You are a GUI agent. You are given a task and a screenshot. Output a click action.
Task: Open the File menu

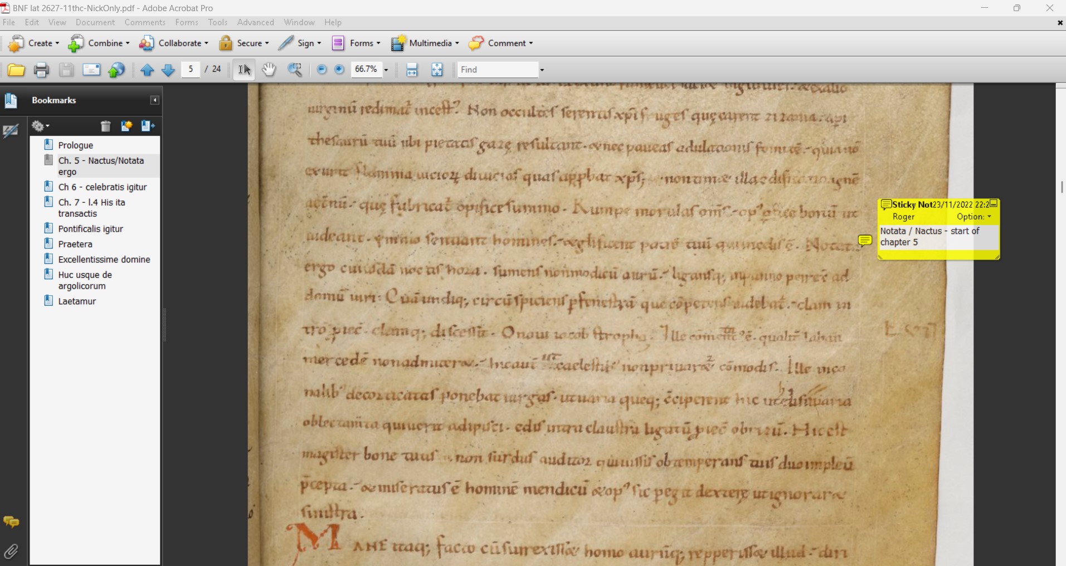pyautogui.click(x=9, y=22)
